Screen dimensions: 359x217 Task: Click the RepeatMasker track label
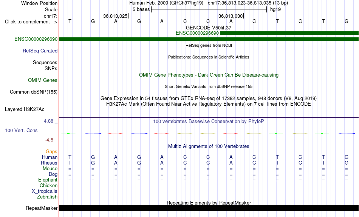(42, 208)
